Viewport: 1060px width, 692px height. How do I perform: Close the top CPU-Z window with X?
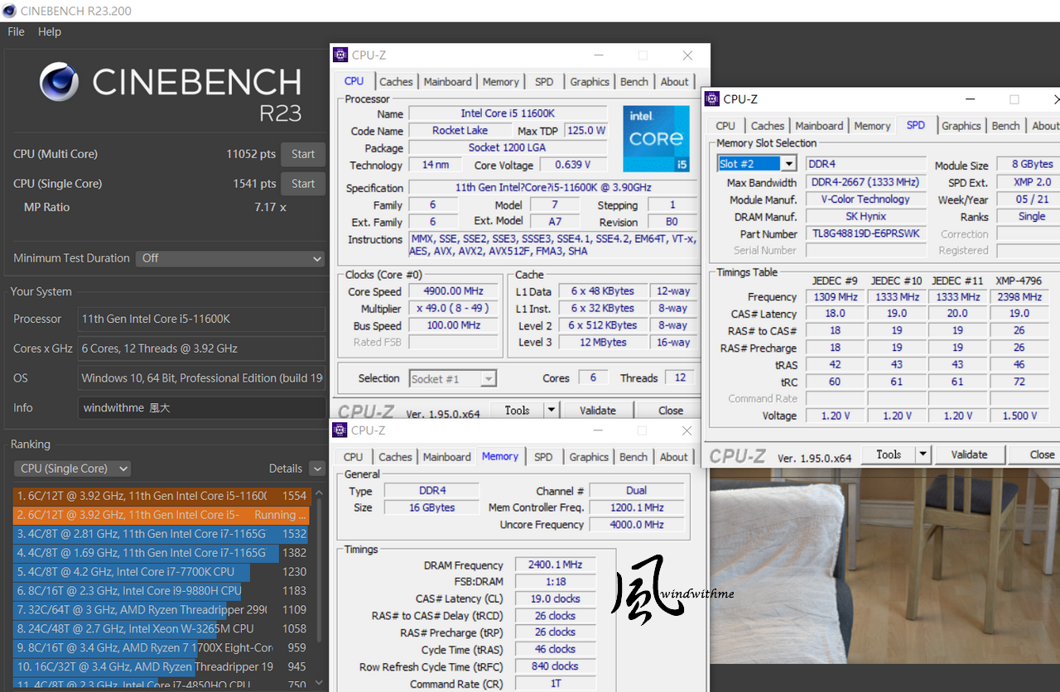687,55
